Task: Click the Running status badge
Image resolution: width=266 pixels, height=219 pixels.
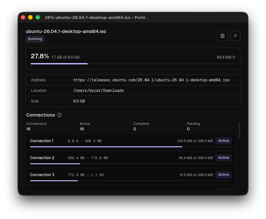Action: click(x=35, y=39)
